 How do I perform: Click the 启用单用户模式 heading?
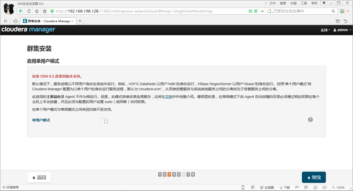click(x=43, y=61)
